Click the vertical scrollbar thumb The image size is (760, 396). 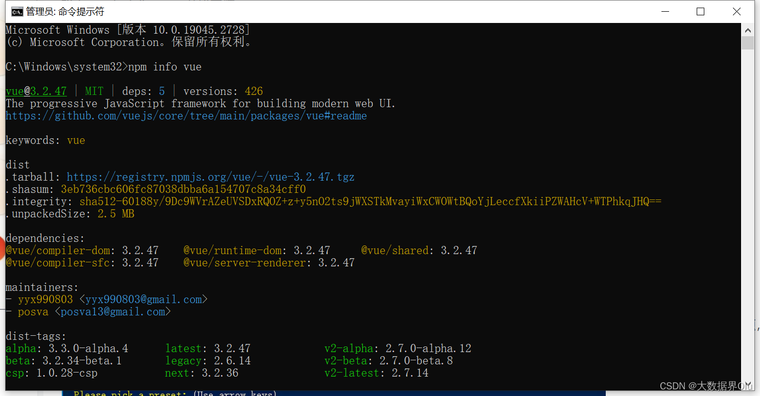tap(748, 43)
